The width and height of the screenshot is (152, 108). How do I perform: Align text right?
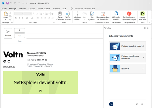tap(45, 18)
